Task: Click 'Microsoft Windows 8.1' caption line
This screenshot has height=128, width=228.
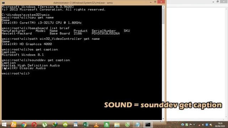Action: [23, 55]
